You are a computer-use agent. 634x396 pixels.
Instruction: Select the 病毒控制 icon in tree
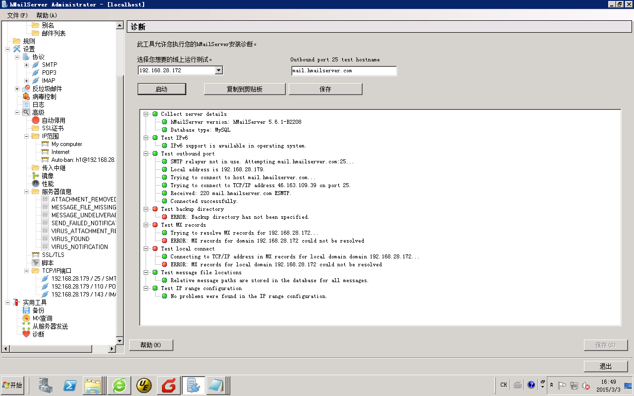tap(26, 97)
